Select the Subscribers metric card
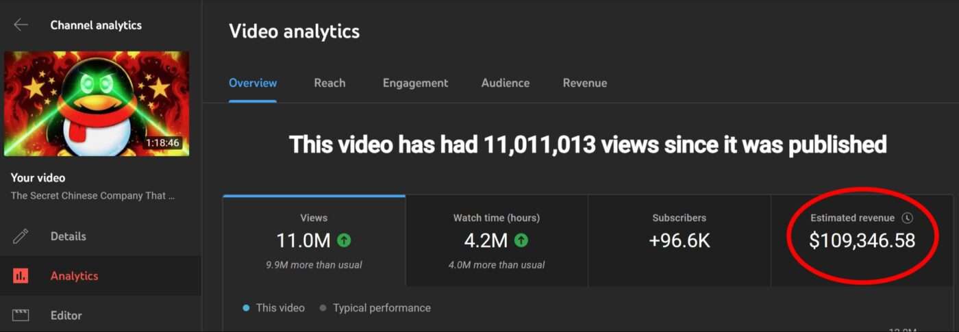959x332 pixels. [x=679, y=241]
